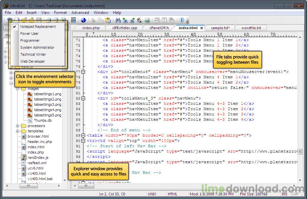Viewport: 307px width, 199px height.
Task: Choose Web Developer environment
Action: pyautogui.click(x=33, y=61)
